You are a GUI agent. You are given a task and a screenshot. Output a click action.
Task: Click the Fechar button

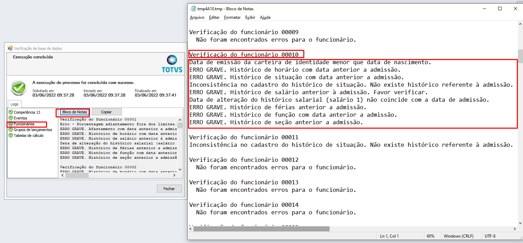pyautogui.click(x=169, y=189)
